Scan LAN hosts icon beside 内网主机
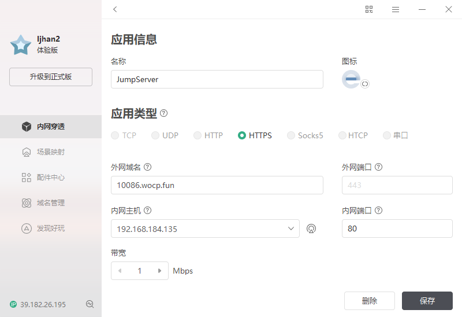This screenshot has width=462, height=317. pyautogui.click(x=311, y=228)
